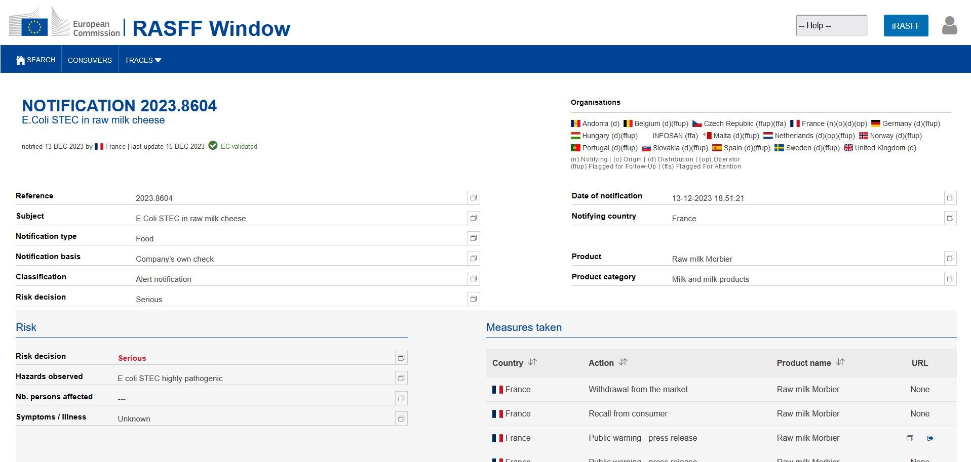This screenshot has height=462, width=971.
Task: Copy the Hazards observed value
Action: [401, 379]
